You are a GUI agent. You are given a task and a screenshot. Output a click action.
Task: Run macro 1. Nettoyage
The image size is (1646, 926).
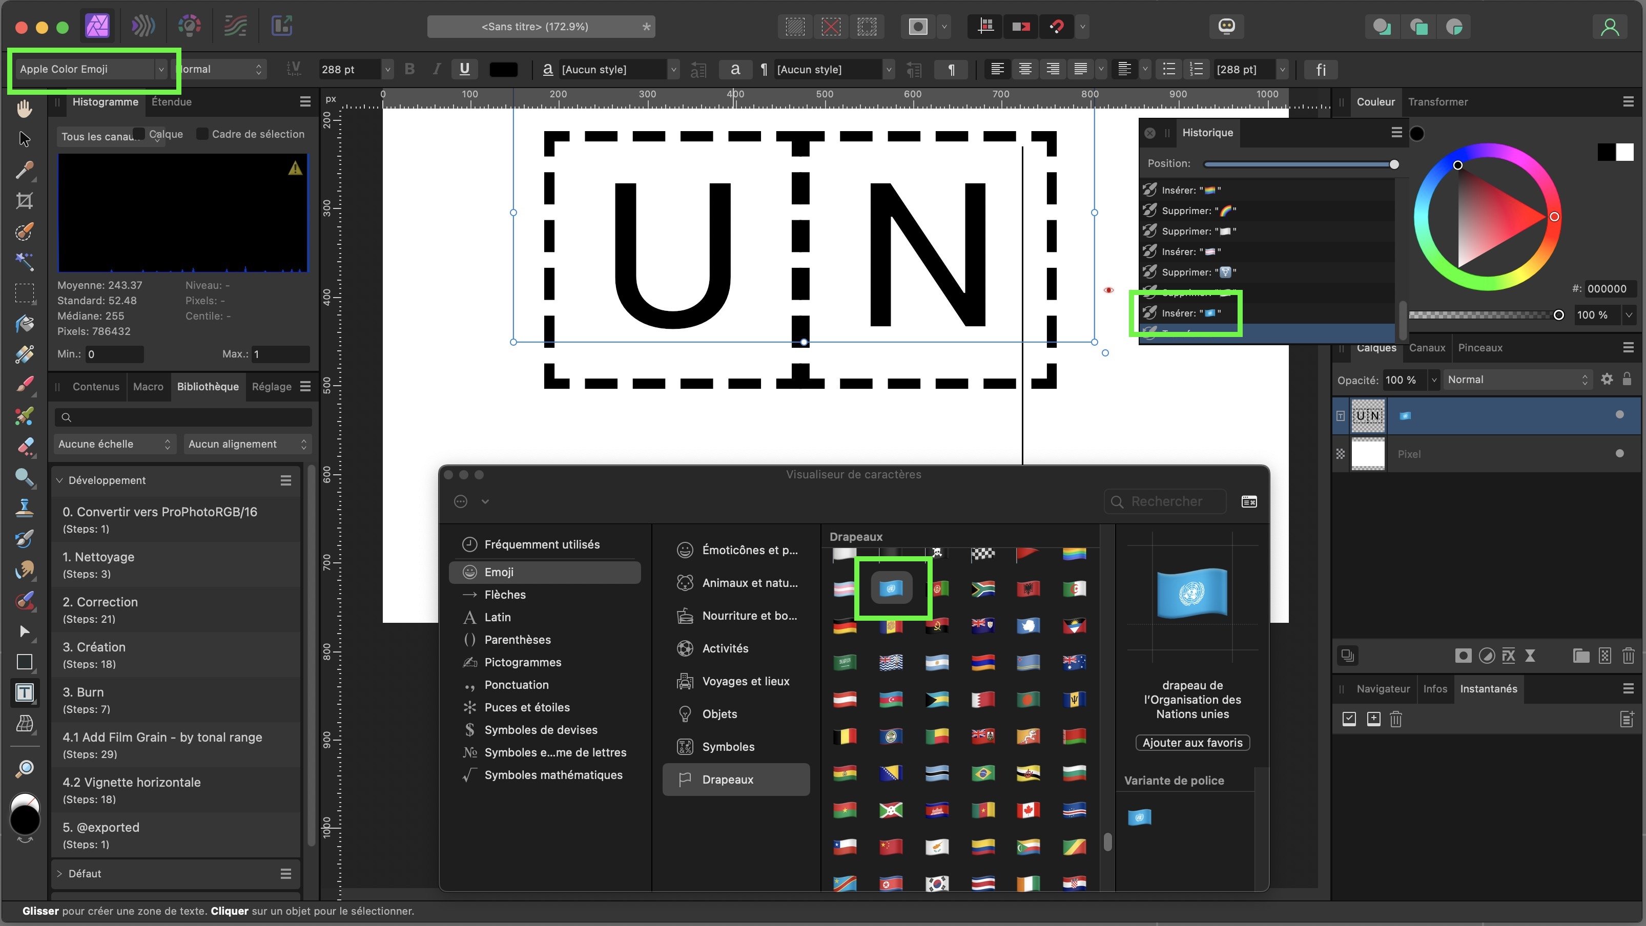click(x=176, y=564)
